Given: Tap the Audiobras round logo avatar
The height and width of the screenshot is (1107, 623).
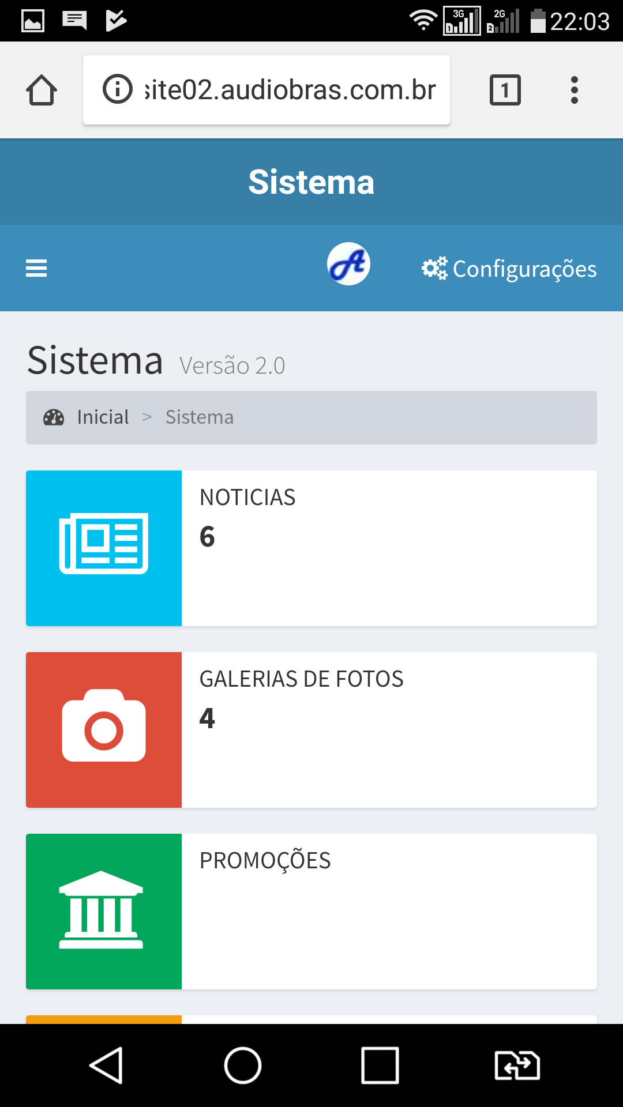Looking at the screenshot, I should pos(348,264).
